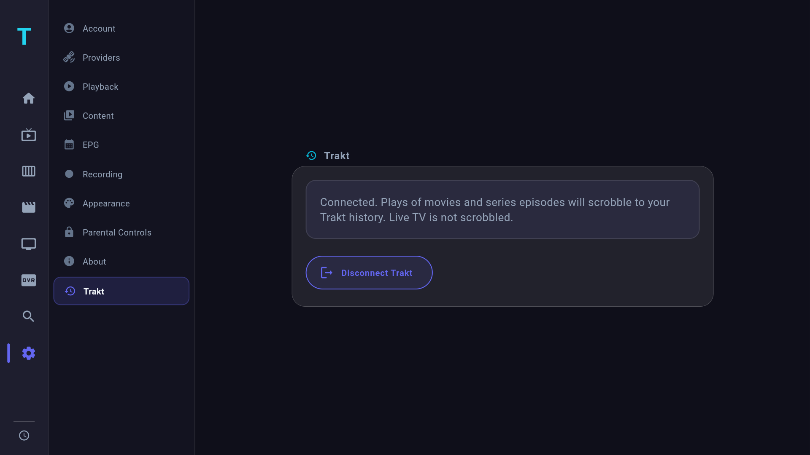This screenshot has width=810, height=455.
Task: Click the Recording dot icon
Action: coord(69,174)
